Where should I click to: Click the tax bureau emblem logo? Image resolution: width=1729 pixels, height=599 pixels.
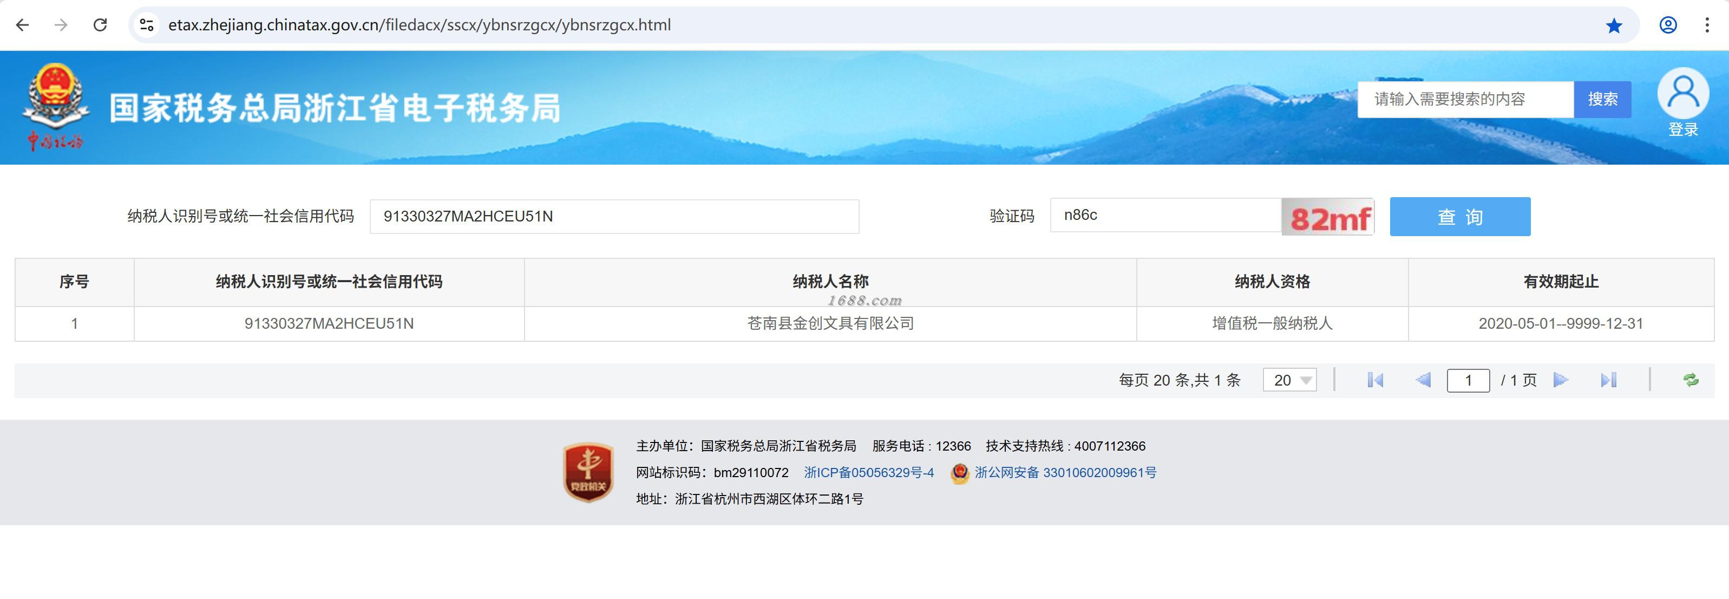55,106
